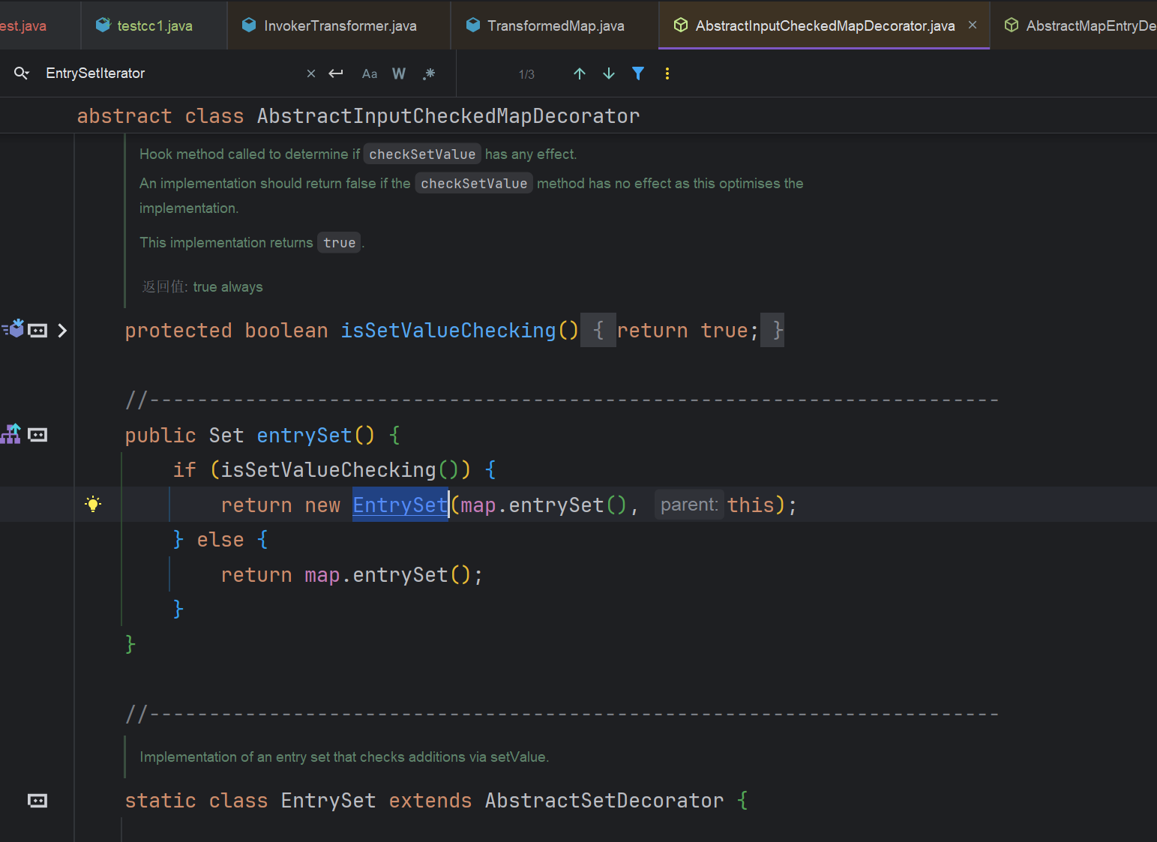Enable regex search option
Viewport: 1157px width, 842px height.
point(429,73)
